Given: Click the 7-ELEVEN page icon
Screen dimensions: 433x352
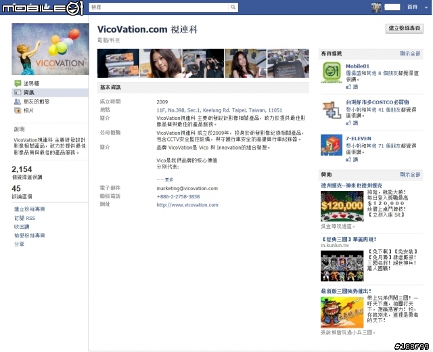Looking at the screenshot, I should (x=332, y=145).
